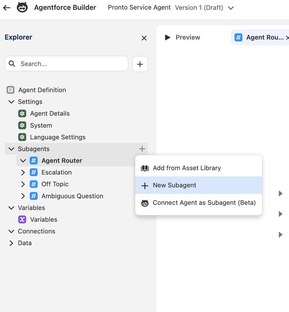This screenshot has width=289, height=312.
Task: Click the search magnifier icon
Action: pos(12,64)
